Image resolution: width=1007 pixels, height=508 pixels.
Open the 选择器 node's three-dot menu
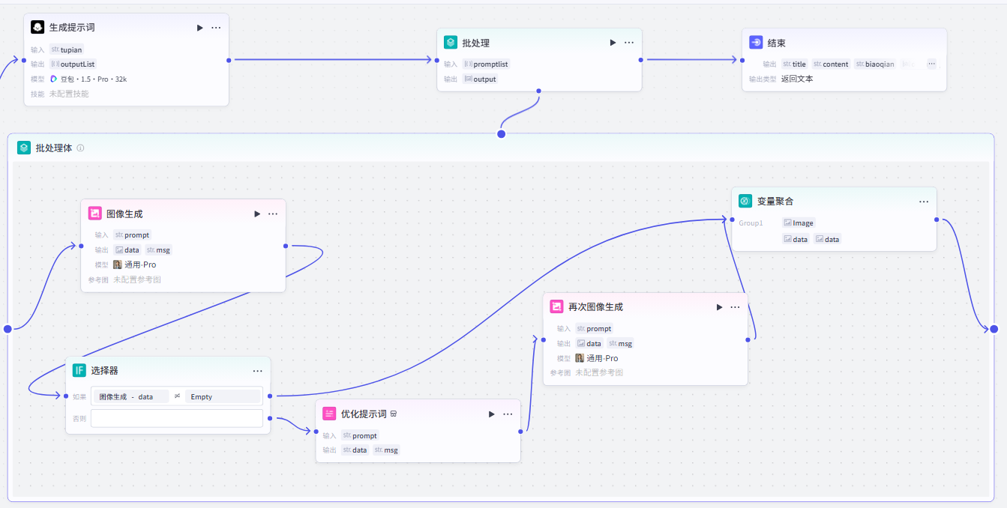point(257,371)
